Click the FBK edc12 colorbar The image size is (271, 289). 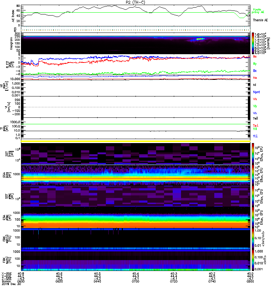pos(253,239)
